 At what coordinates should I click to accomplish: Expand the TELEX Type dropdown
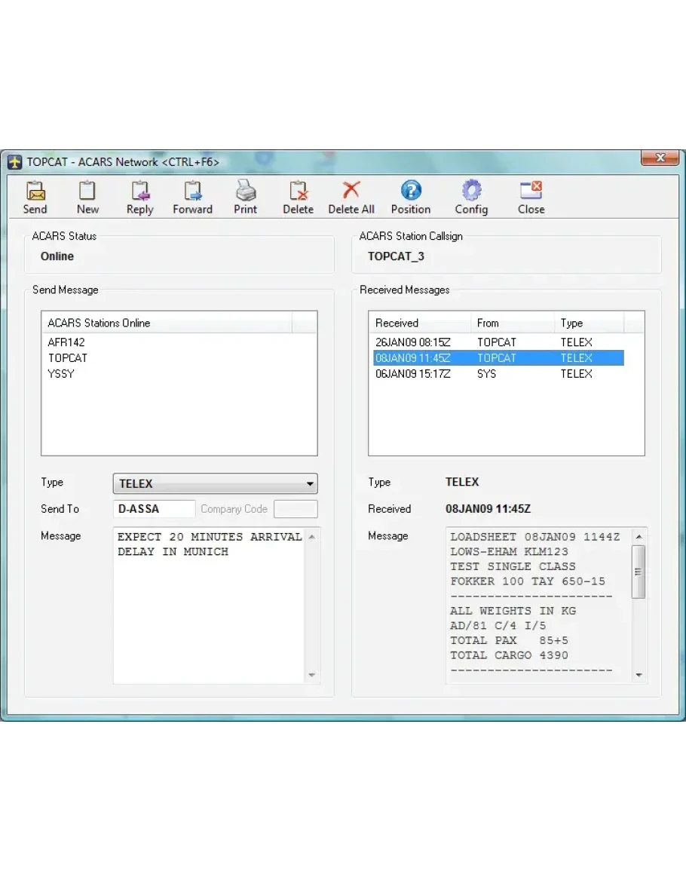310,484
